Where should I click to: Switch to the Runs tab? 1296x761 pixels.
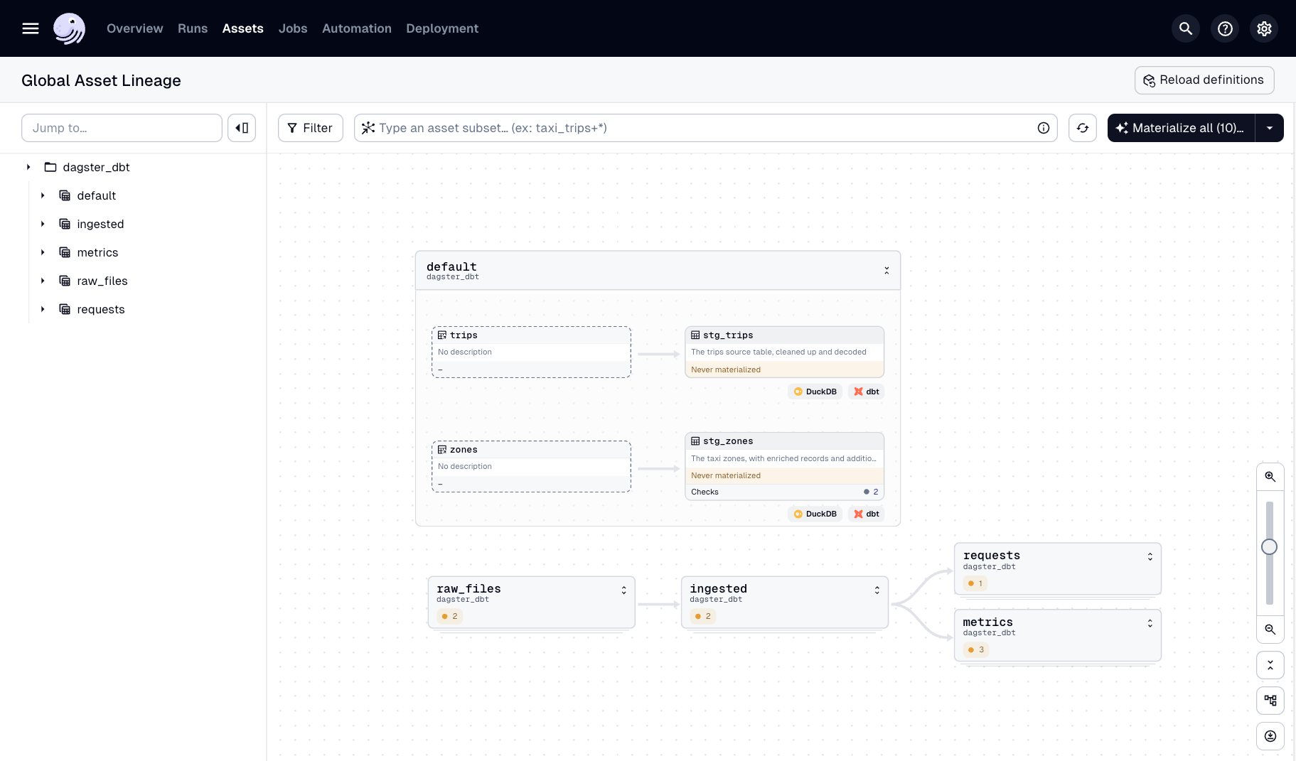[x=192, y=28]
